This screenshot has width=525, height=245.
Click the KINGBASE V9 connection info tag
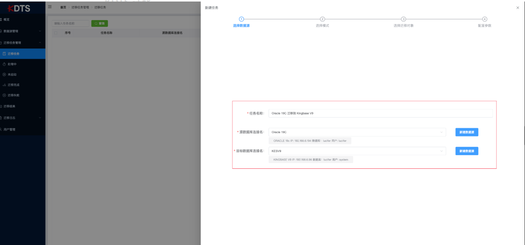[311, 160]
